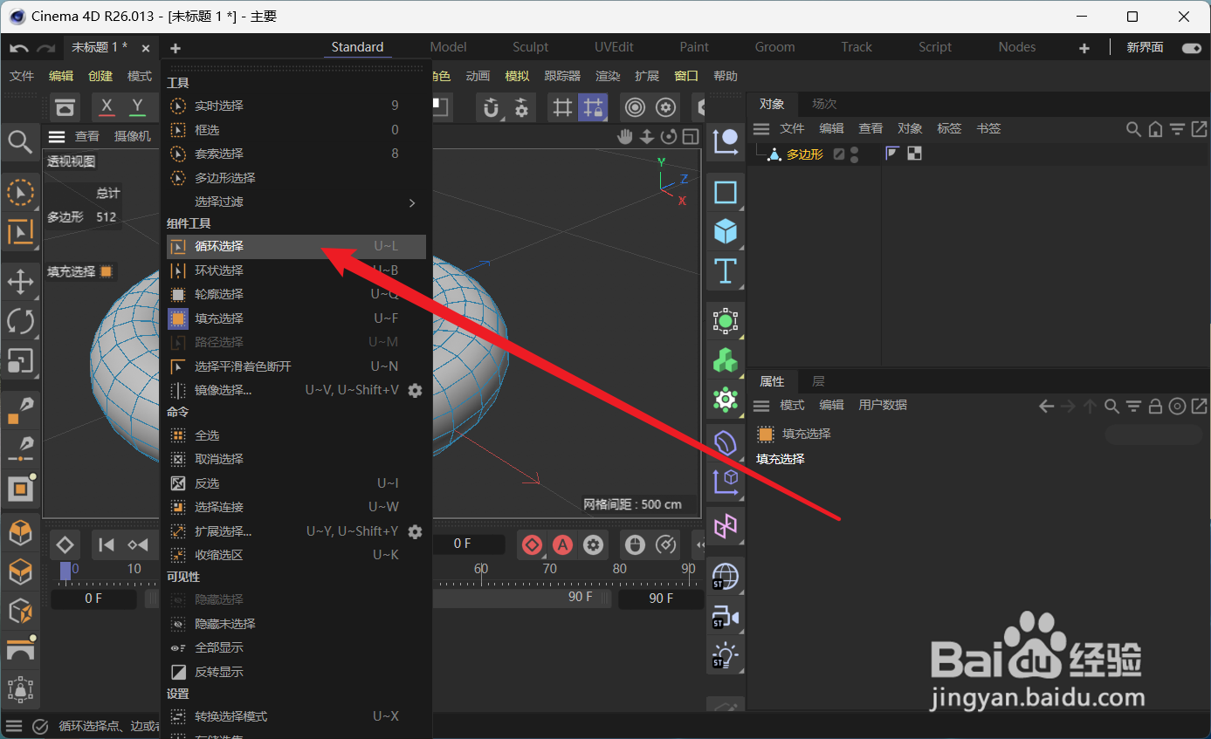Toggle the magnet snap button

click(x=492, y=107)
